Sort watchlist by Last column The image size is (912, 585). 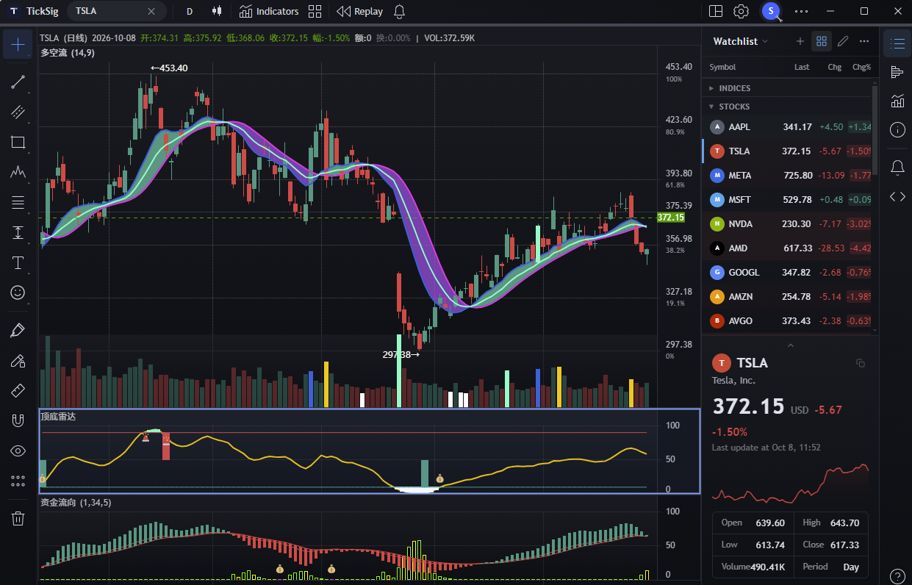coord(802,67)
